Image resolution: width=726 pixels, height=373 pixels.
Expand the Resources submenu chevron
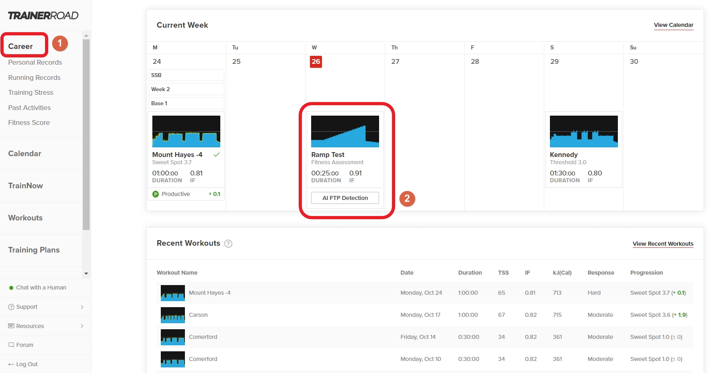(x=82, y=326)
